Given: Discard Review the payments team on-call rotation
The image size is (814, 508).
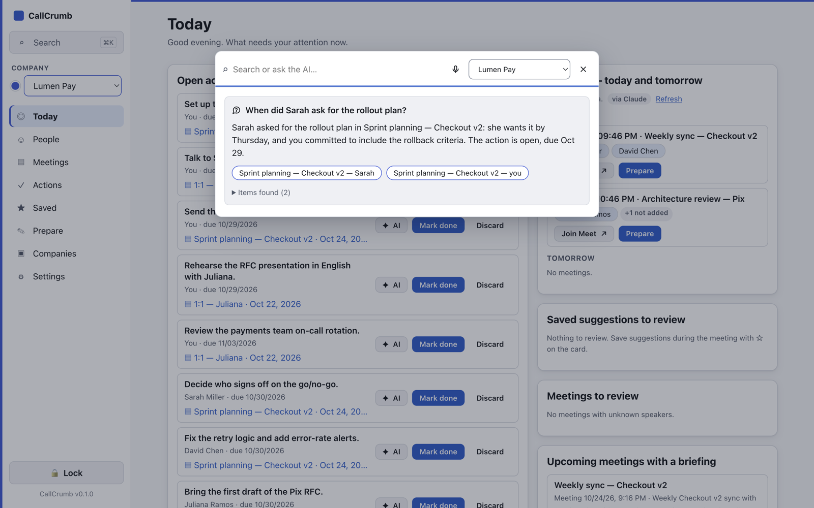Looking at the screenshot, I should (490, 344).
